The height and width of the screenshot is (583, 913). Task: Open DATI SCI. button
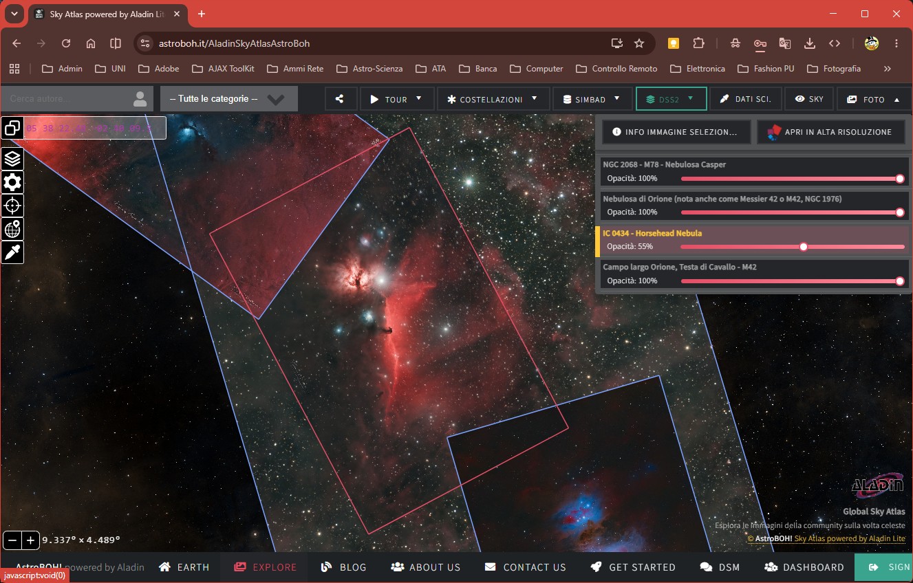(746, 99)
